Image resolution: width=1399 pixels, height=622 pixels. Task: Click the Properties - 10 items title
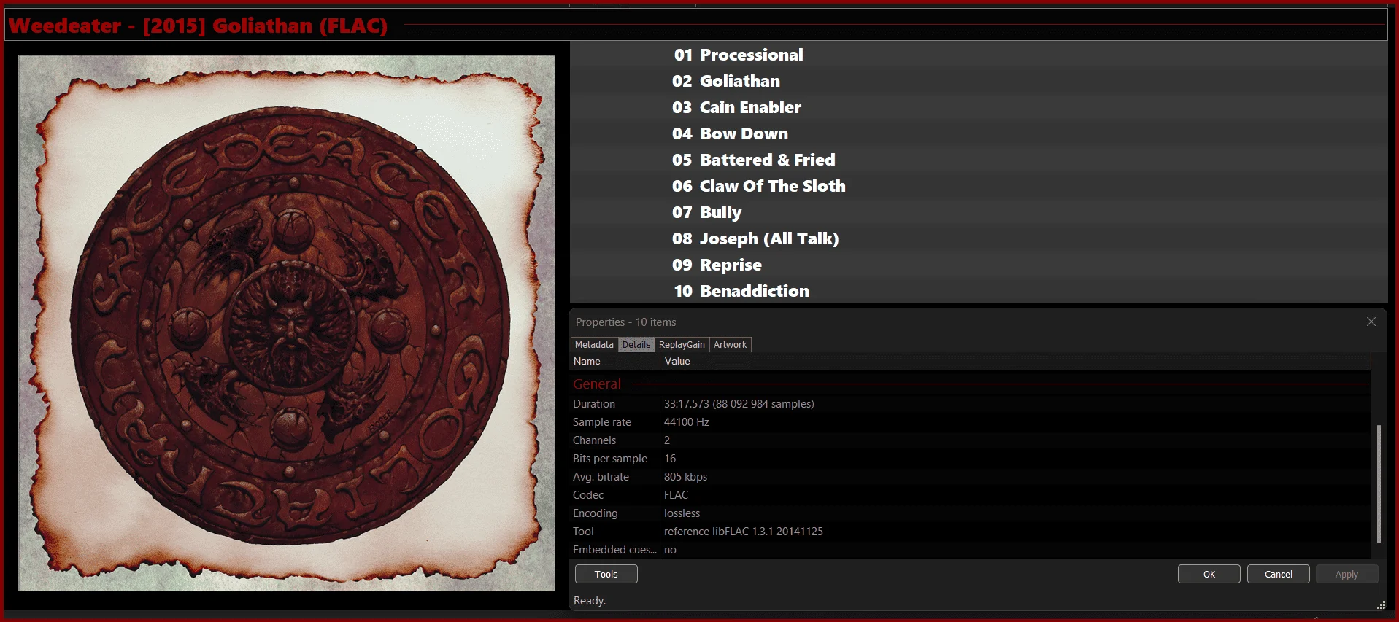[625, 322]
